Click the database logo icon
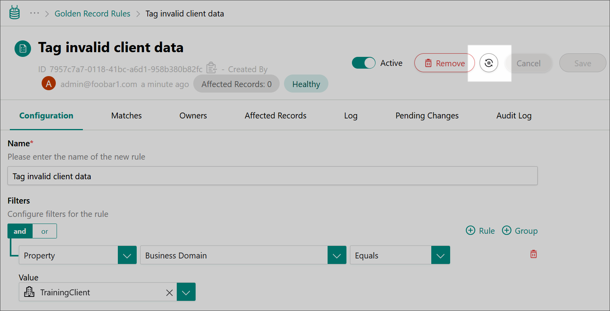 tap(15, 13)
